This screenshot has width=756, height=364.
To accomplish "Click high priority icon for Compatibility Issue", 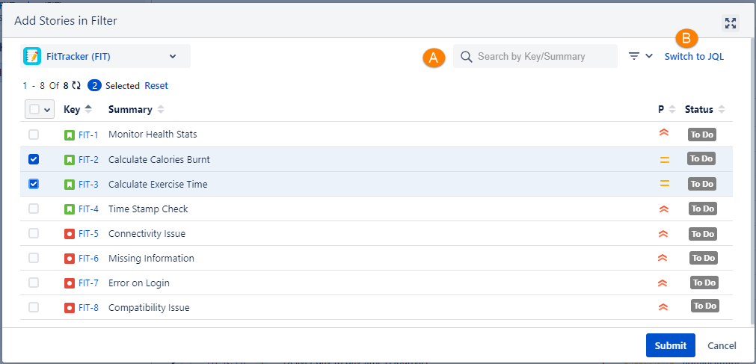I will pos(663,306).
